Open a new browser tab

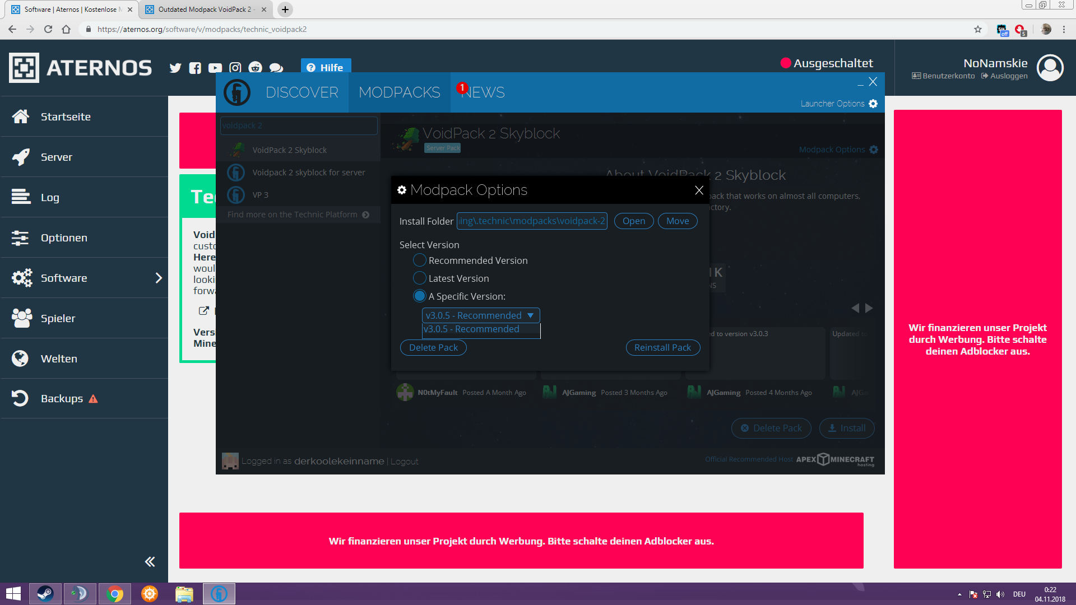pyautogui.click(x=285, y=10)
